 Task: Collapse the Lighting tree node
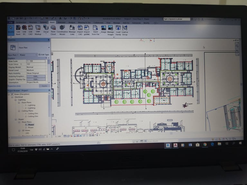(15, 100)
